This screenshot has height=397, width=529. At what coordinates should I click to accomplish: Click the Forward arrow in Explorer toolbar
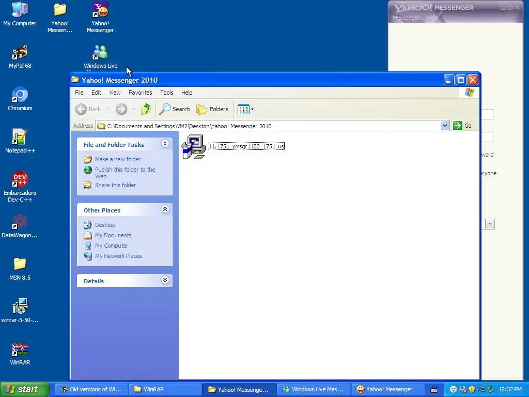121,109
